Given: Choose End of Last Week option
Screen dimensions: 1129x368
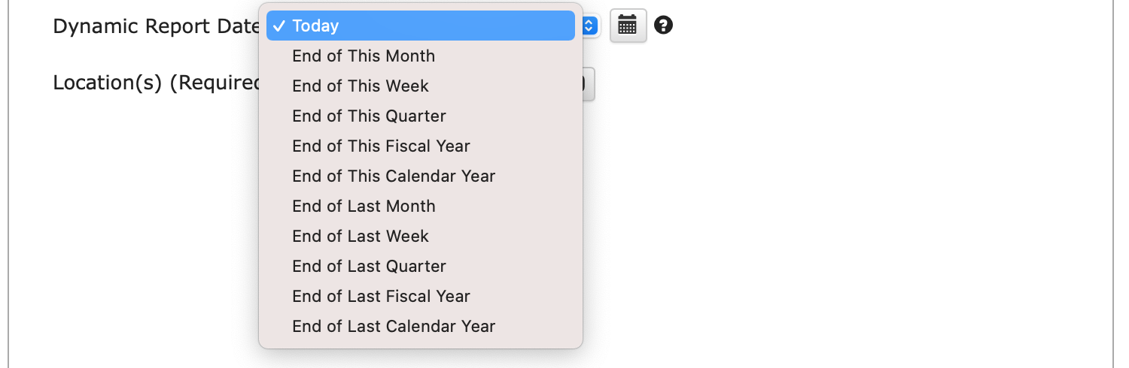Looking at the screenshot, I should (x=361, y=236).
